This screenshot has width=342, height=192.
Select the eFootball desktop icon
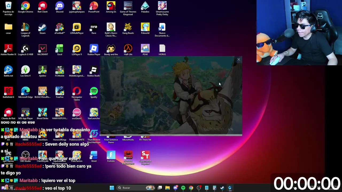tap(60, 29)
